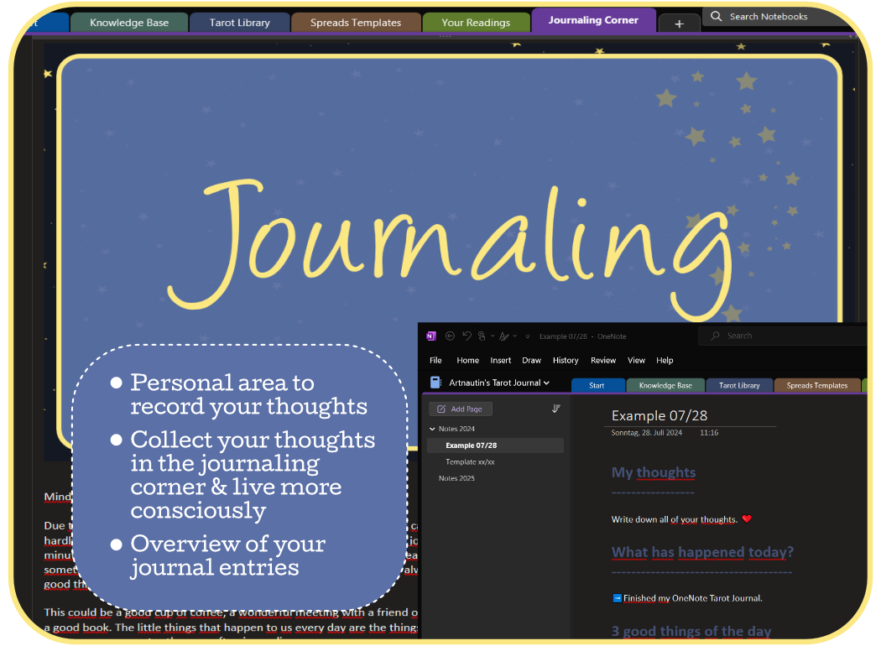
Task: Select the ink pen tool icon
Action: (x=482, y=336)
